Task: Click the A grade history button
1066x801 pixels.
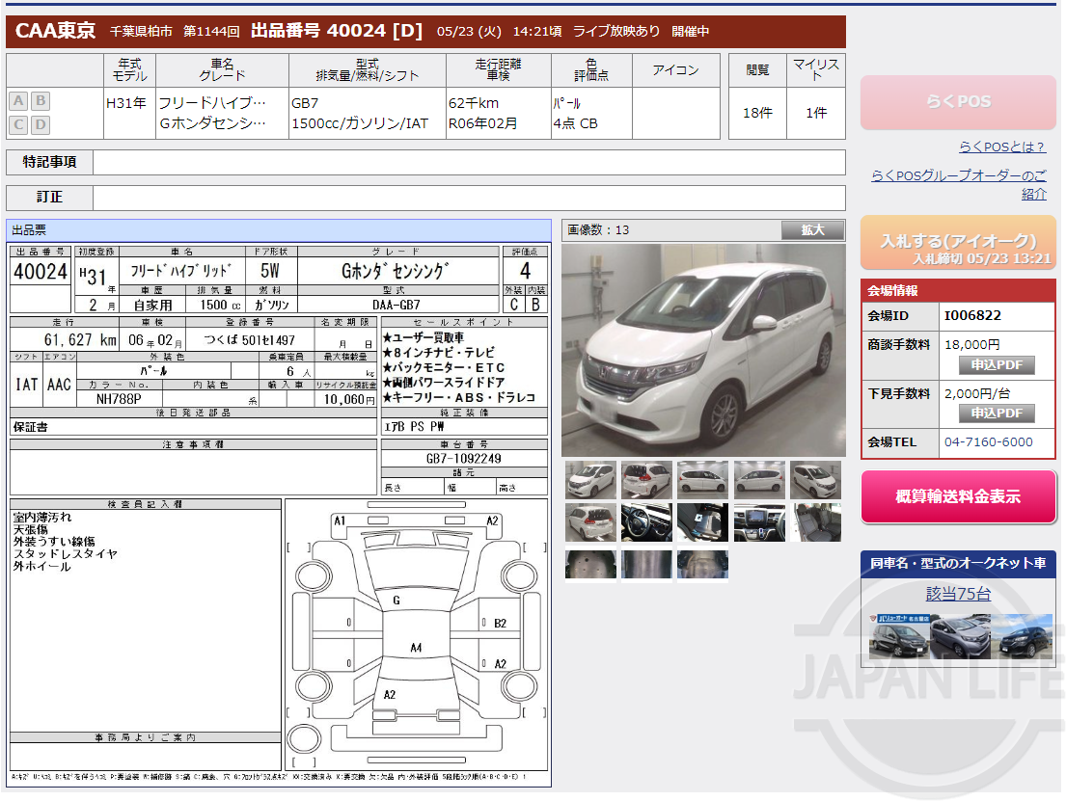Action: click(16, 100)
